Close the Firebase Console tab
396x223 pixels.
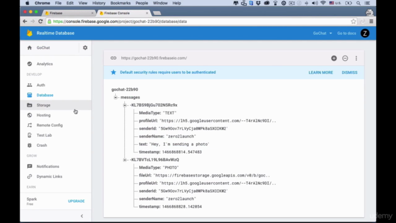click(147, 13)
